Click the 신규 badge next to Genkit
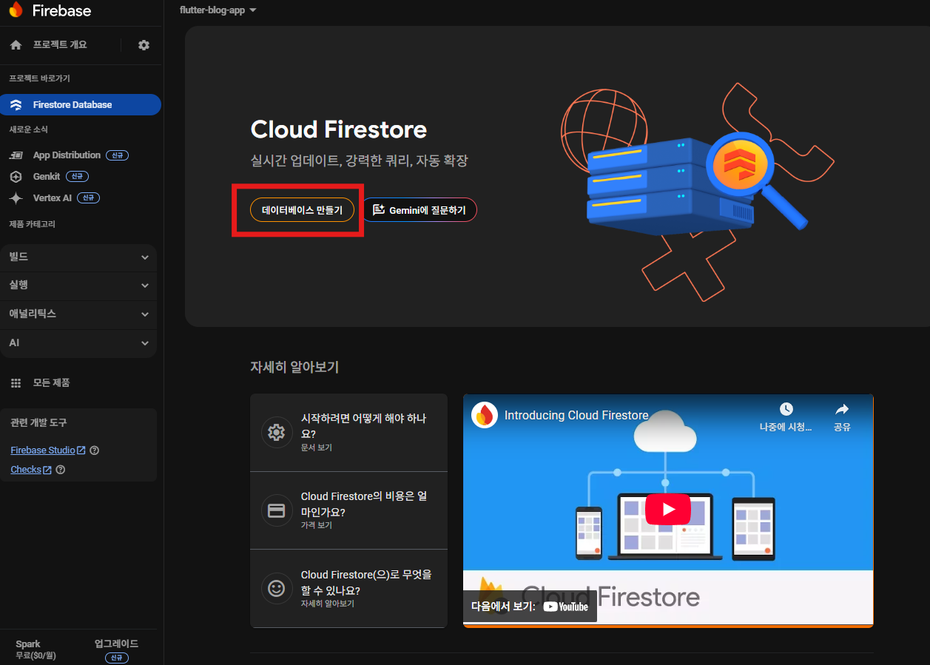Image resolution: width=930 pixels, height=665 pixels. point(77,177)
